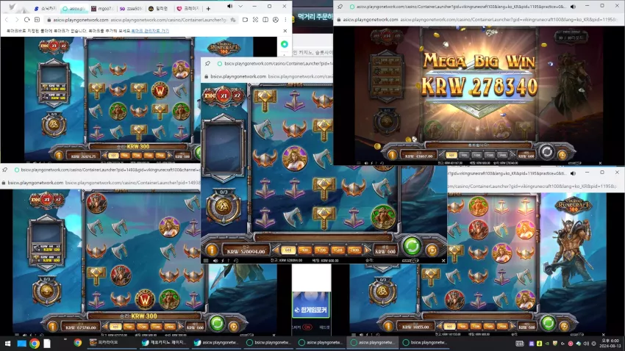Switch to the zzaa505 browser tab

(x=130, y=8)
